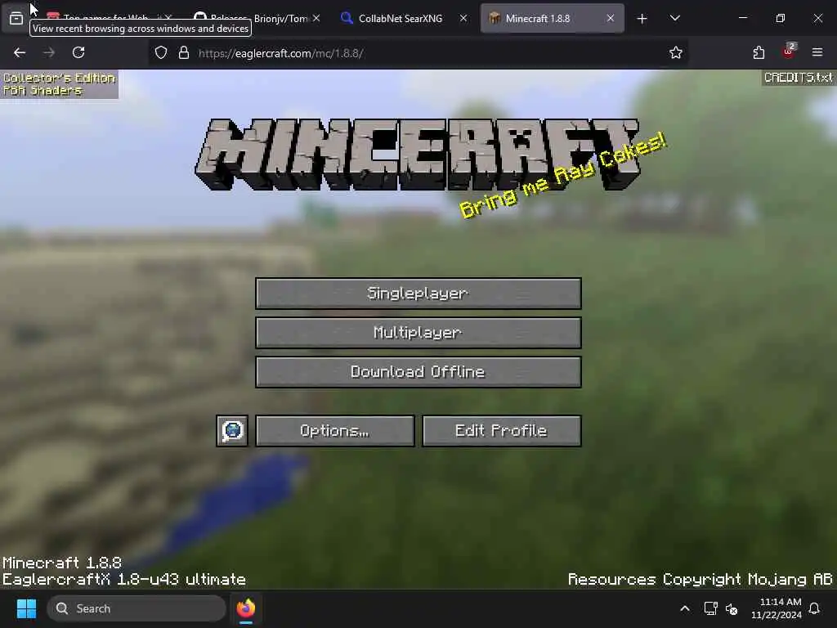Close the Minecraft 1.8.8 tab
Viewport: 837px width, 628px height.
[x=610, y=18]
